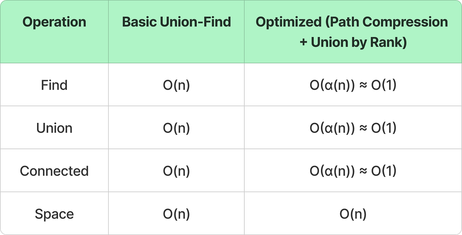Image resolution: width=462 pixels, height=235 pixels.
Task: Select the Space row label
Action: click(x=54, y=214)
